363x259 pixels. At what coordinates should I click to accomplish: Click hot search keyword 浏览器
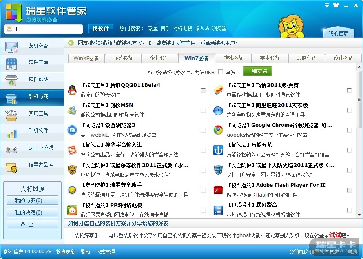point(219,29)
